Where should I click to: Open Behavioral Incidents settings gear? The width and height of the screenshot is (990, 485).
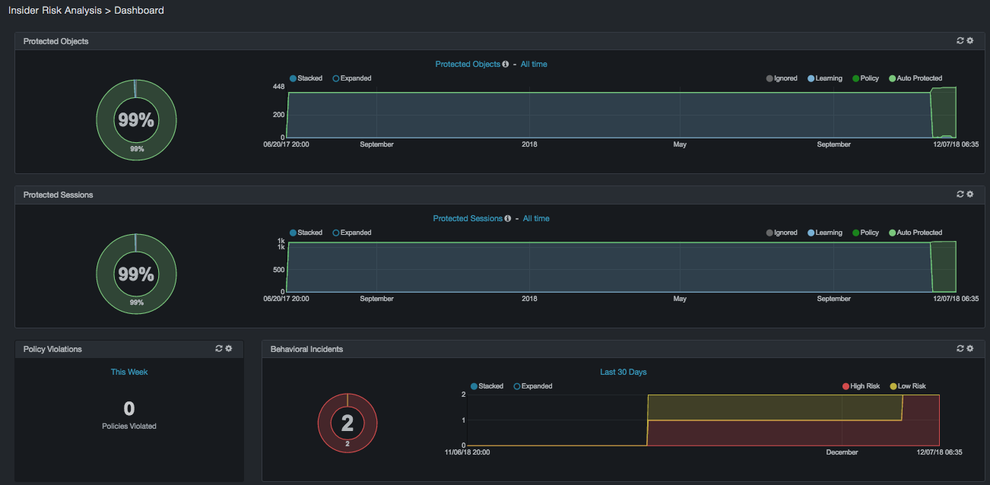tap(969, 349)
